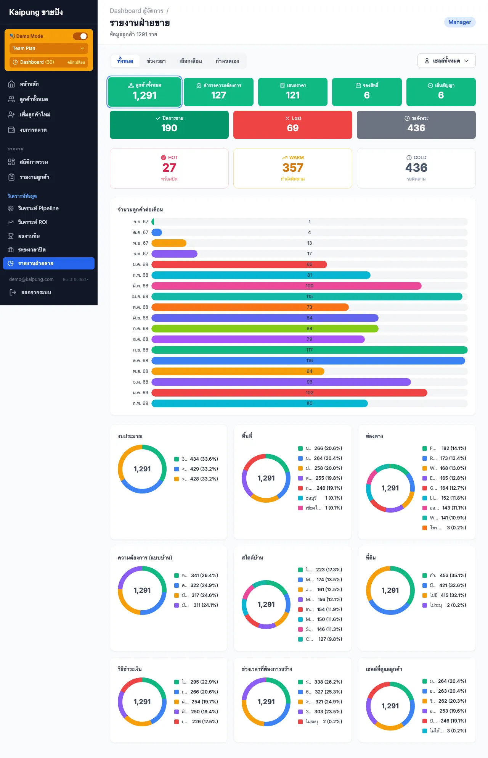Select the เลือกเดือน tab

(191, 61)
